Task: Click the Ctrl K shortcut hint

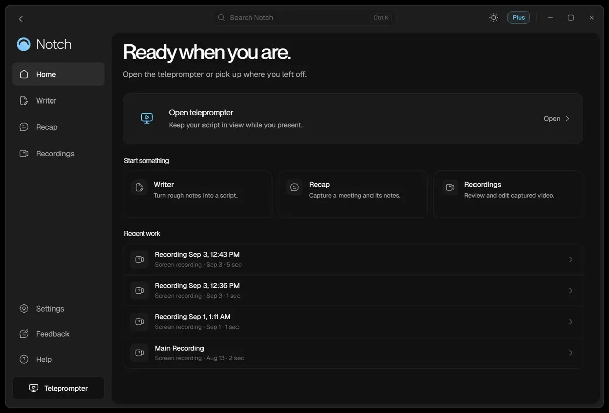Action: (x=381, y=18)
